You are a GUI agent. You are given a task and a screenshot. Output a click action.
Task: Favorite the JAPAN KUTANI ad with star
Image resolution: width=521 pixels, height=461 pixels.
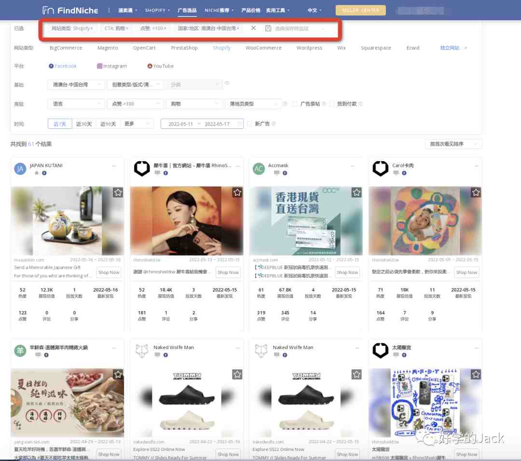tap(118, 192)
